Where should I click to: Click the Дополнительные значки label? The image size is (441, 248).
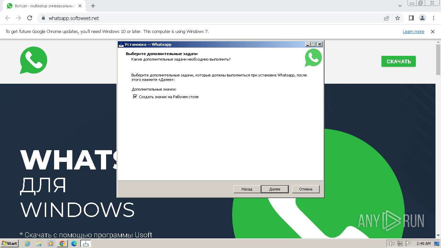click(154, 89)
